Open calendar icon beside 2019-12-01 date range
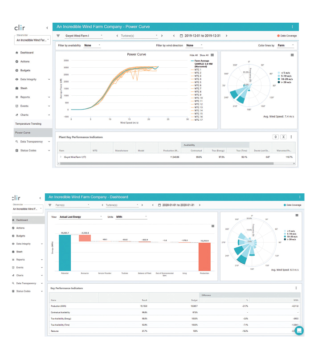 181,36
